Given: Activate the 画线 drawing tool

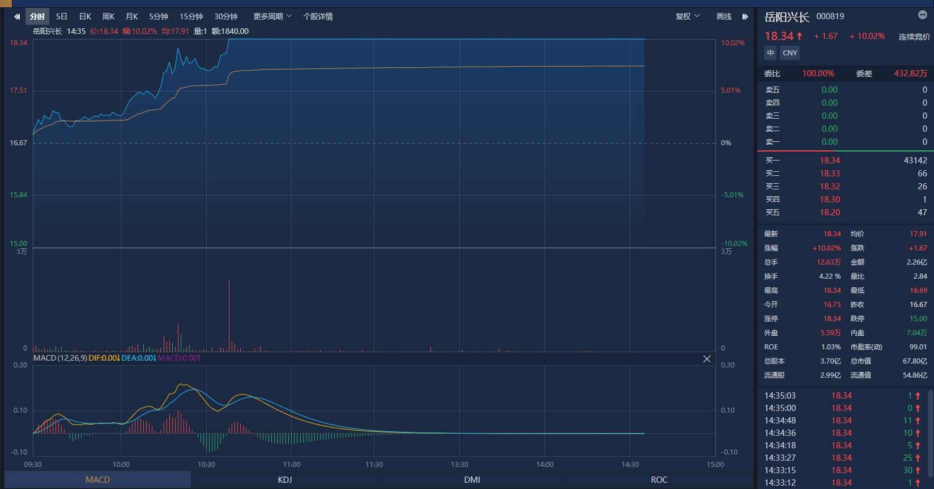Looking at the screenshot, I should point(724,17).
